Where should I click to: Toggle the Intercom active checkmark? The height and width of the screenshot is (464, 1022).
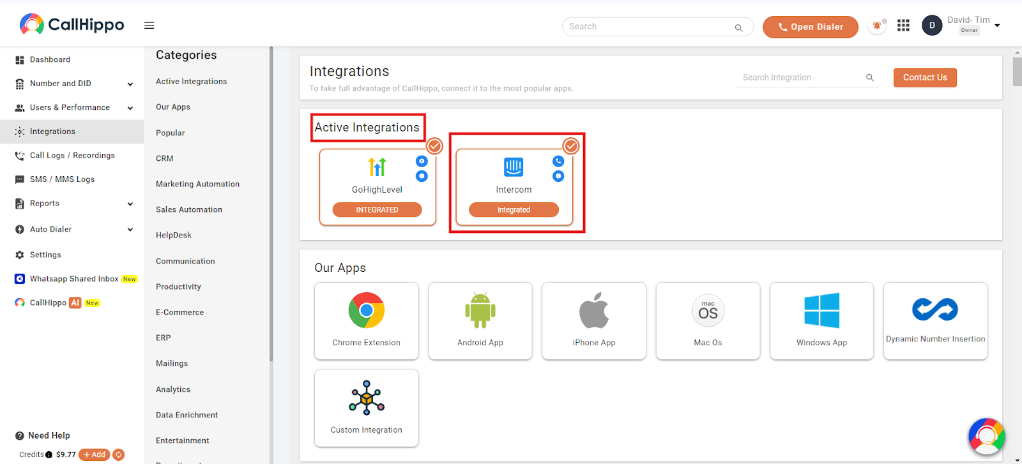(x=571, y=146)
